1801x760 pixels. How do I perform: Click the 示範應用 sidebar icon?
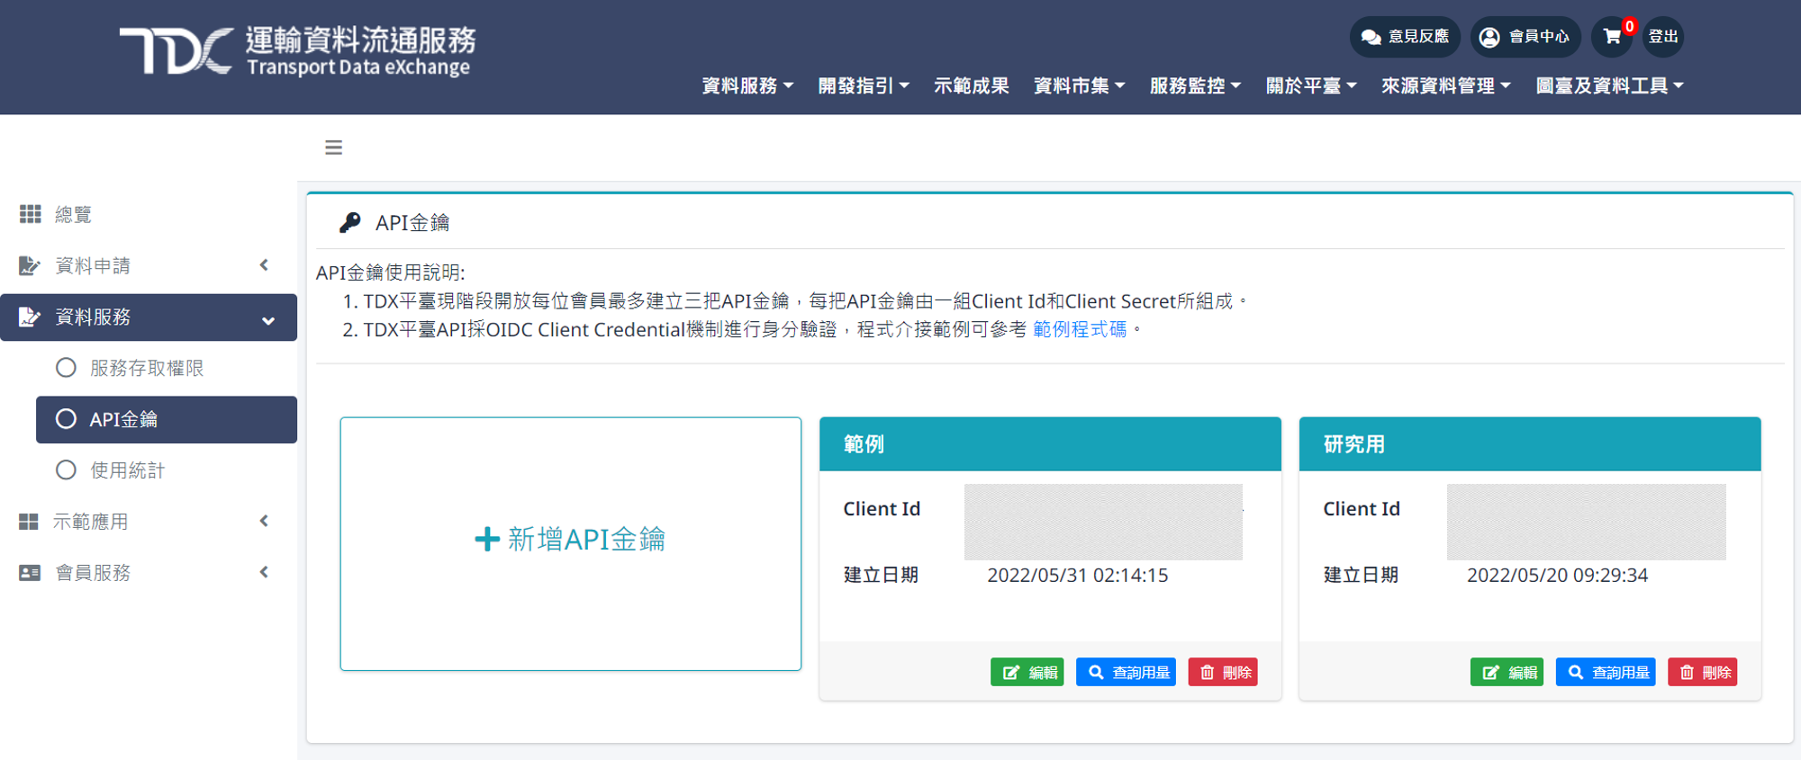30,522
